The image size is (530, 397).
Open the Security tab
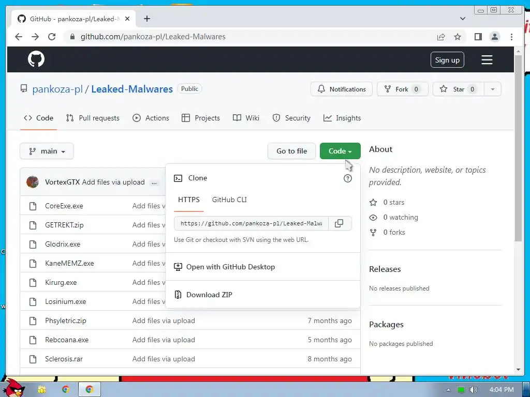tap(291, 118)
